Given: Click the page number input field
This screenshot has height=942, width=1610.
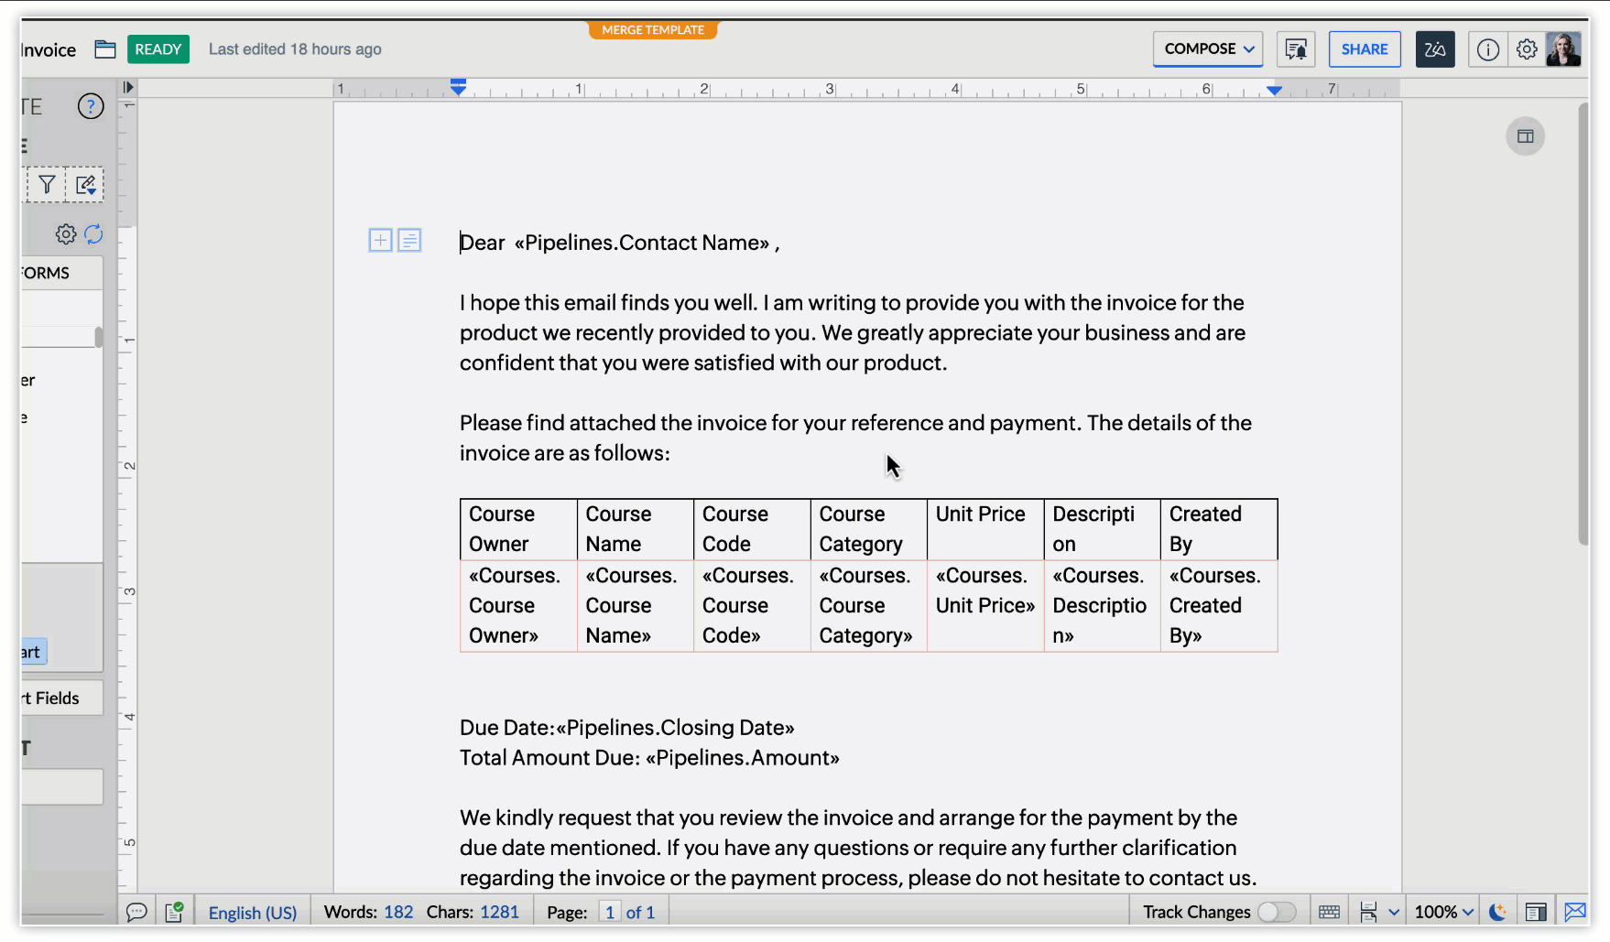Looking at the screenshot, I should pyautogui.click(x=609, y=913).
